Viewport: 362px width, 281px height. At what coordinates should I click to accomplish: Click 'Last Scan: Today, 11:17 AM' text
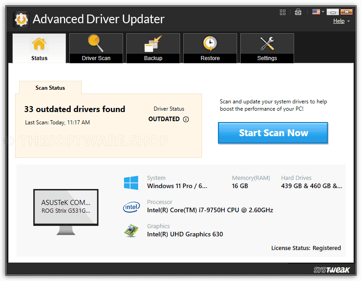(x=57, y=123)
